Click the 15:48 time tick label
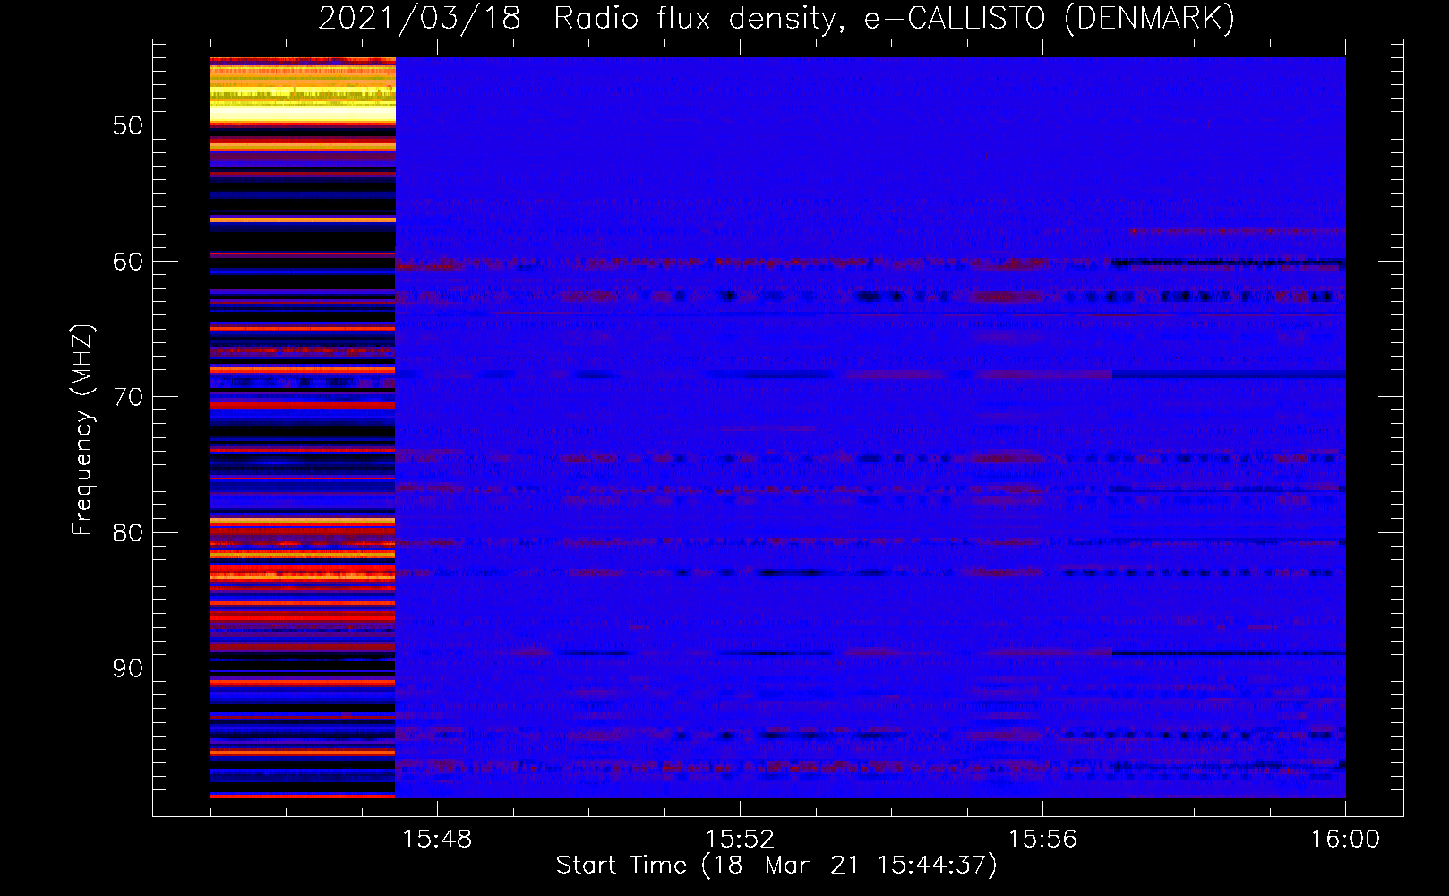This screenshot has width=1449, height=896. 437,840
